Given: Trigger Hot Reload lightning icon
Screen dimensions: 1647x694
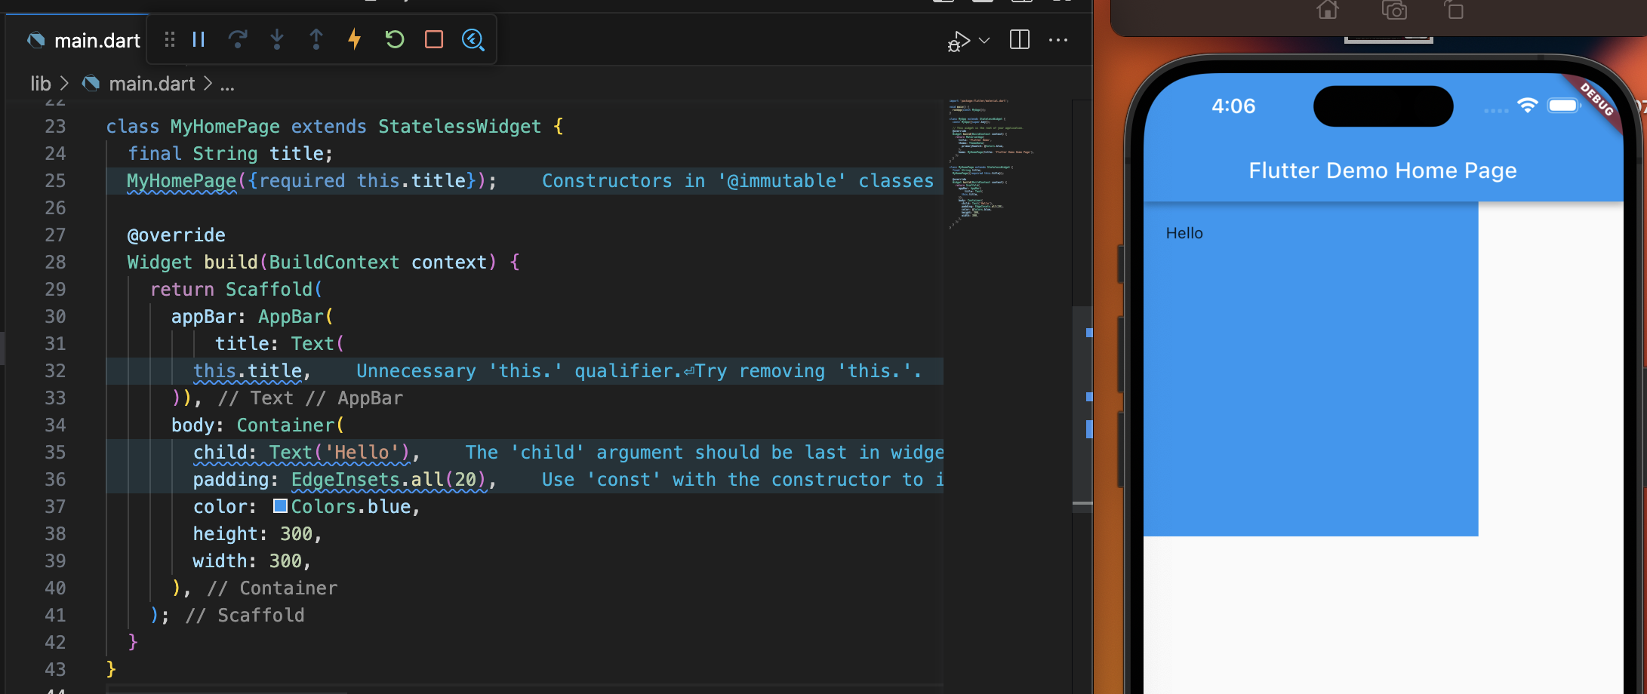Looking at the screenshot, I should point(355,39).
